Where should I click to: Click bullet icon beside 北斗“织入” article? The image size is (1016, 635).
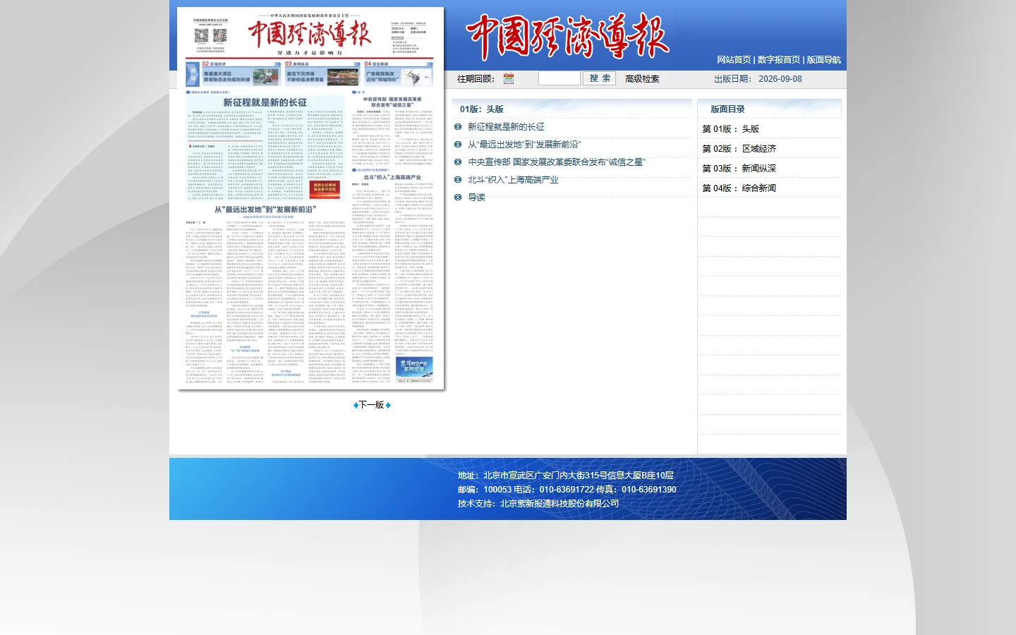coord(458,180)
